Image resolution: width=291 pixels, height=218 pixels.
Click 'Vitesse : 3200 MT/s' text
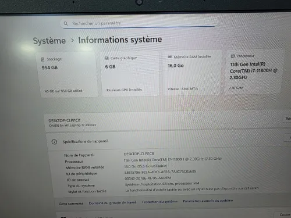pyautogui.click(x=183, y=89)
